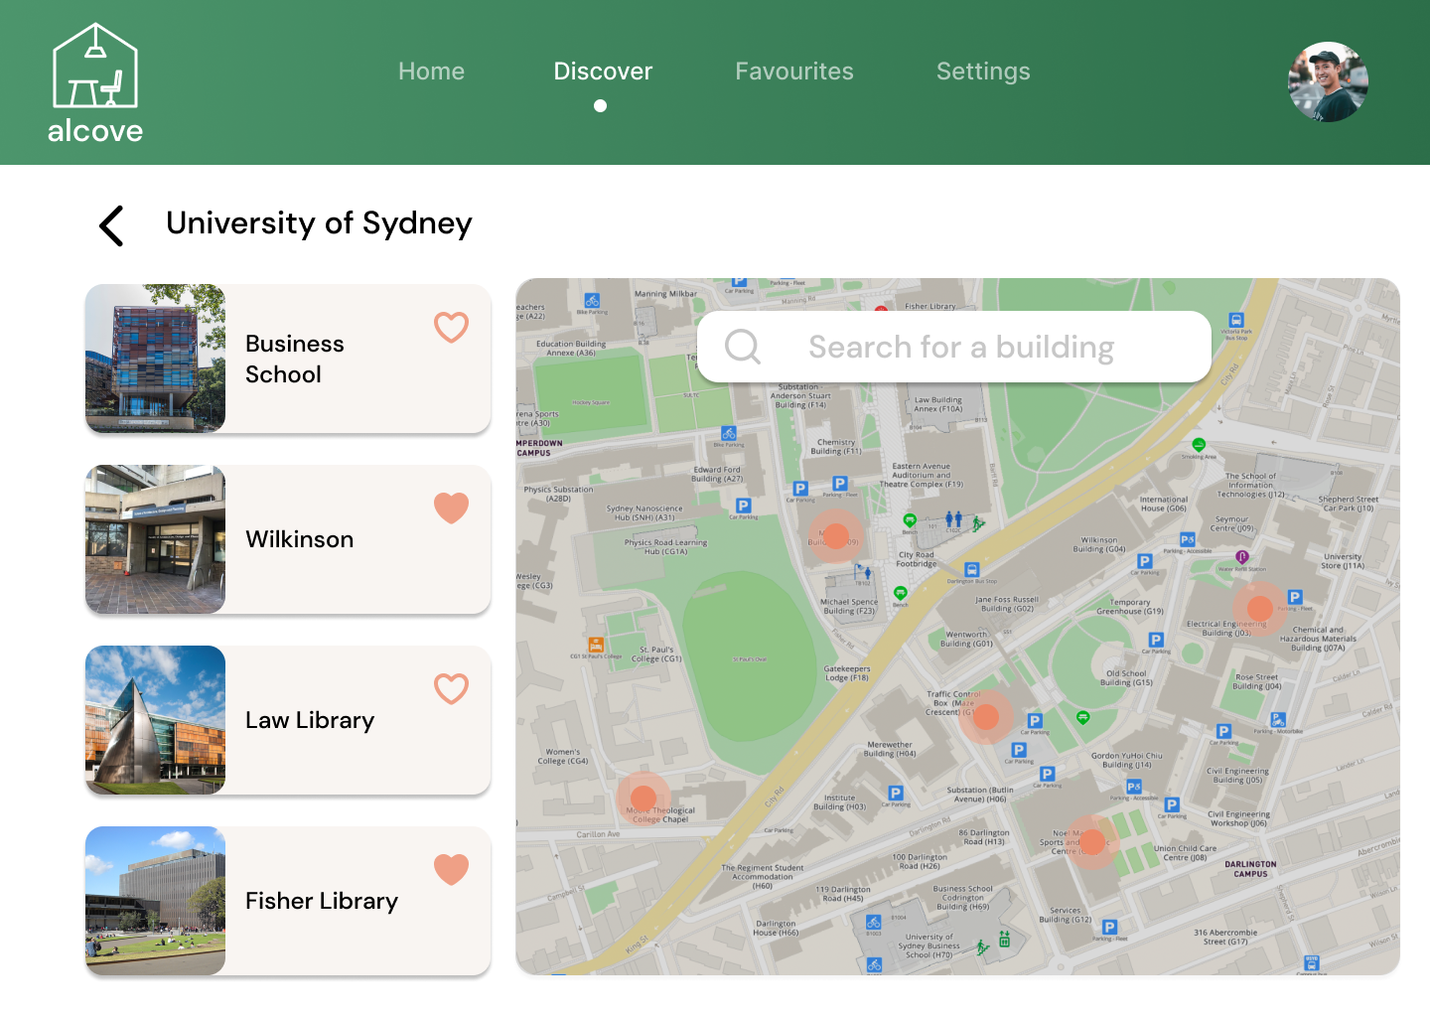This screenshot has height=1017, width=1430.
Task: Click the Women's College map label
Action: coord(563,757)
